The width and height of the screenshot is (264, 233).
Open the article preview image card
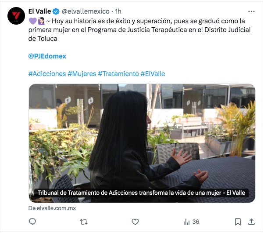click(x=142, y=143)
